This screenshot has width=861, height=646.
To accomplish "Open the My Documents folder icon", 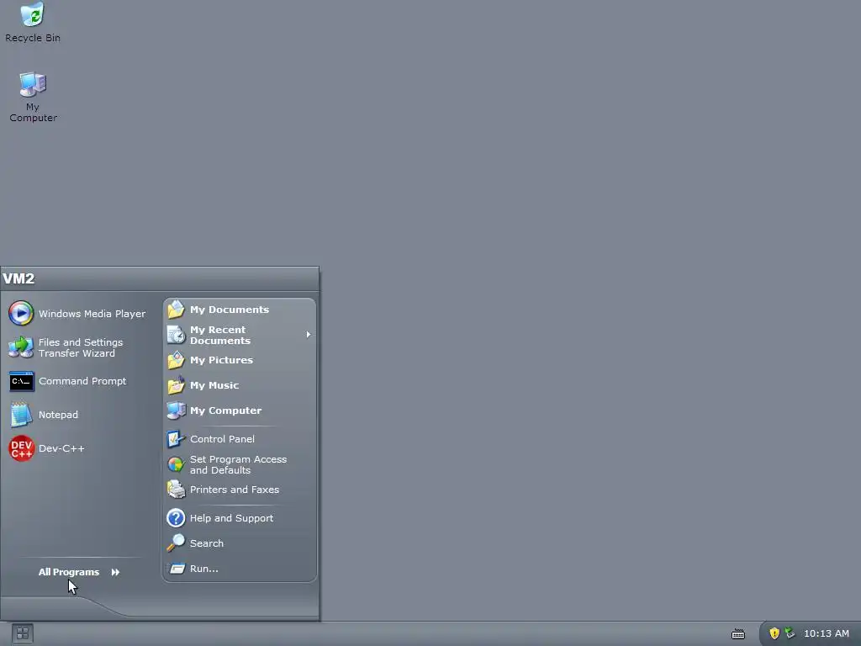I will [176, 310].
